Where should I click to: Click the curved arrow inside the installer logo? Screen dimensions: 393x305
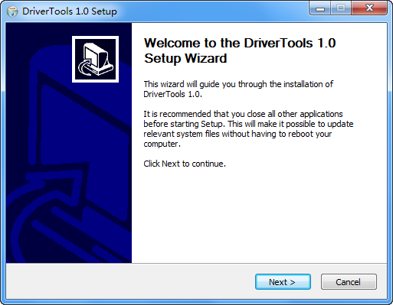coord(86,67)
